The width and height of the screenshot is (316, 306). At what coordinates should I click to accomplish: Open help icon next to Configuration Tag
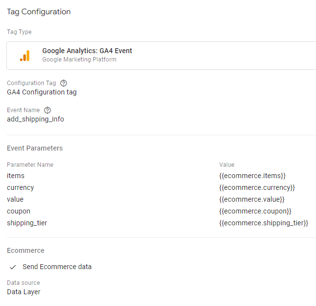coord(64,83)
